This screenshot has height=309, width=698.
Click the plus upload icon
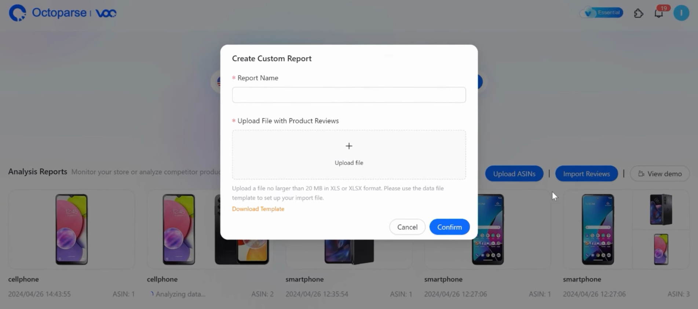click(349, 146)
